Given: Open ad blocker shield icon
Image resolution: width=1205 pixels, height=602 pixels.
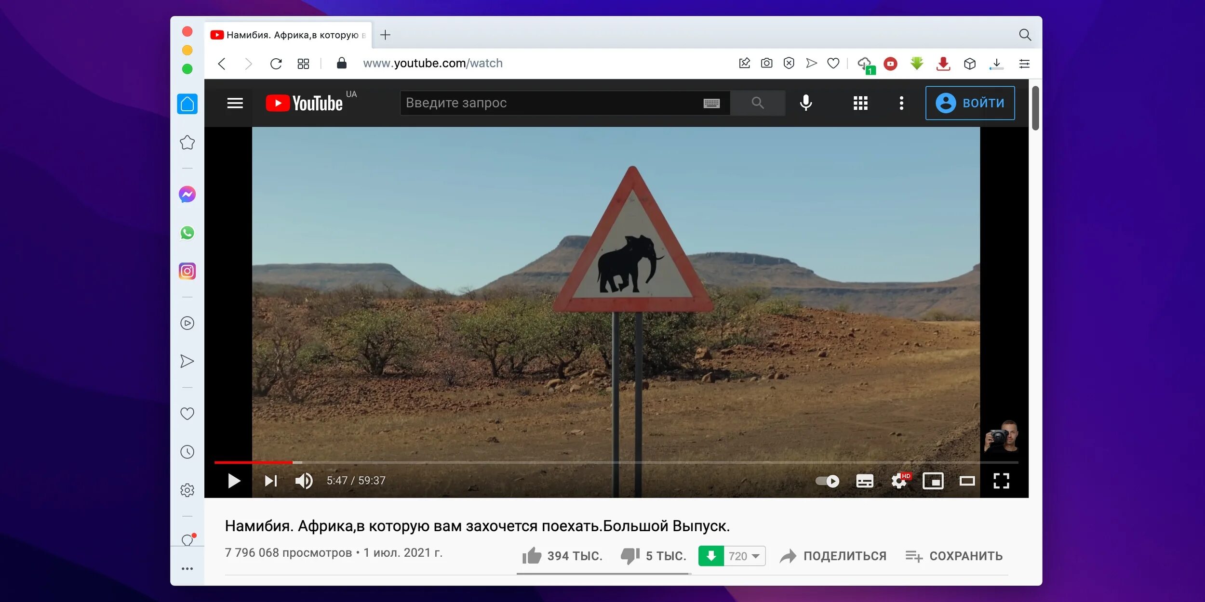Looking at the screenshot, I should click(x=789, y=63).
